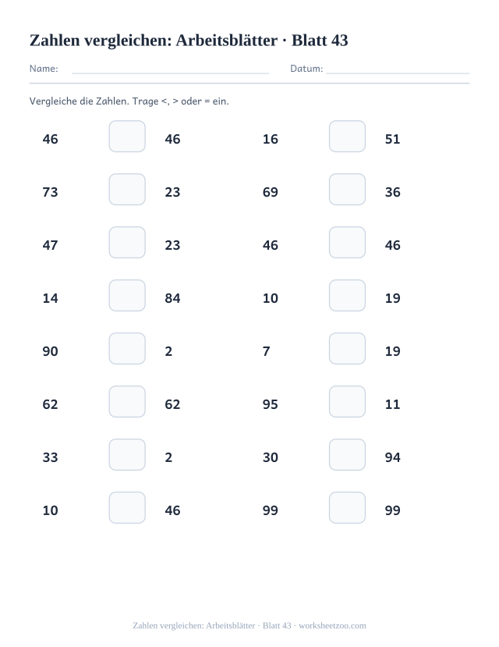Click answer box between 73 and 23
The image size is (499, 647).
(x=127, y=190)
